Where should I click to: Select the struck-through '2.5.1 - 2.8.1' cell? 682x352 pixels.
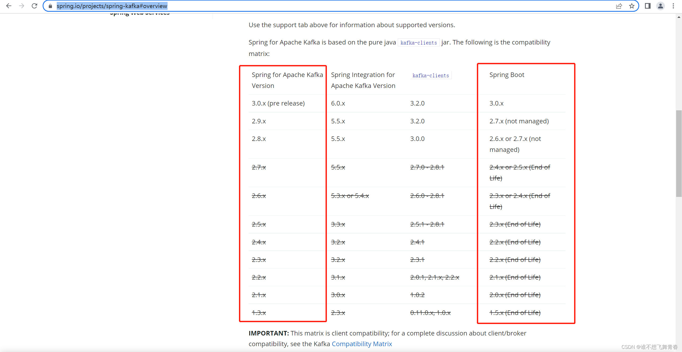click(427, 224)
